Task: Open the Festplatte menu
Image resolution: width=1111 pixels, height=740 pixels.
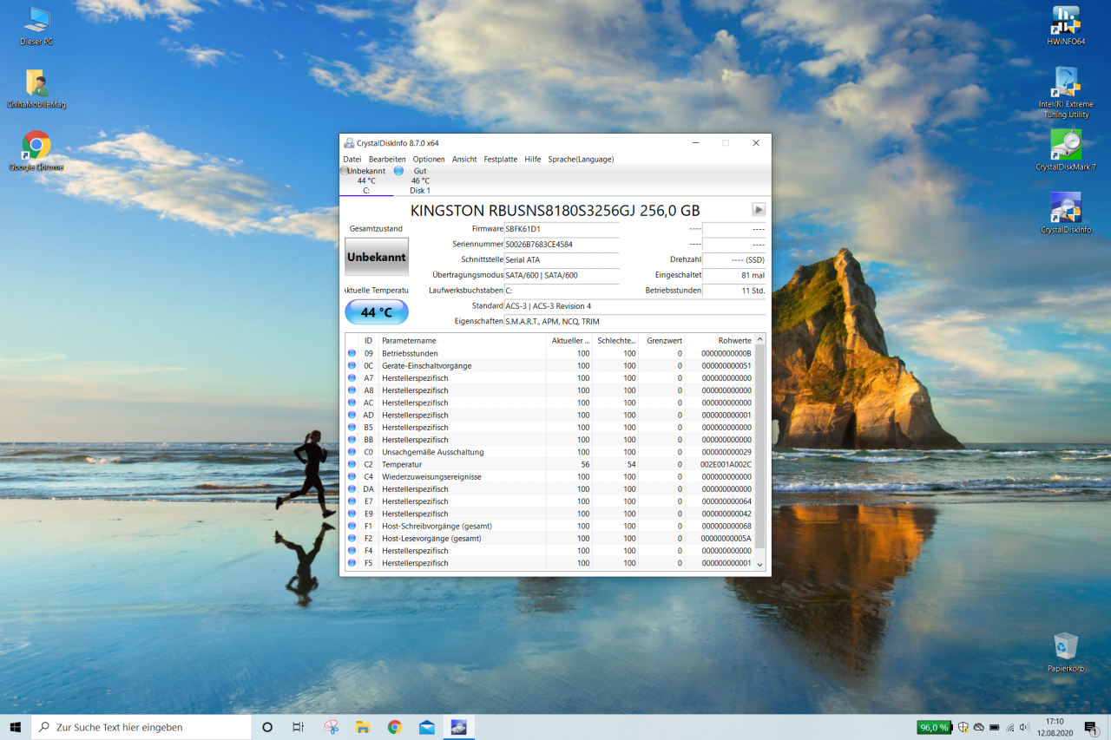Action: (x=501, y=159)
